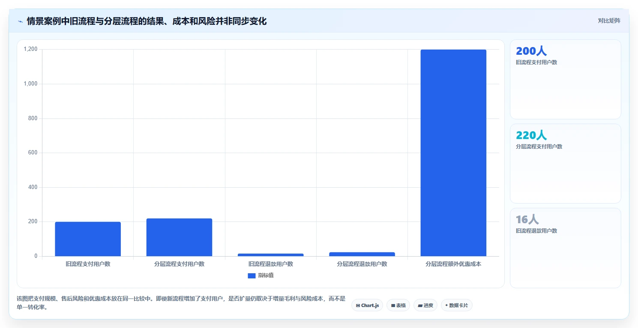Click the 指标值 legend label

point(266,275)
